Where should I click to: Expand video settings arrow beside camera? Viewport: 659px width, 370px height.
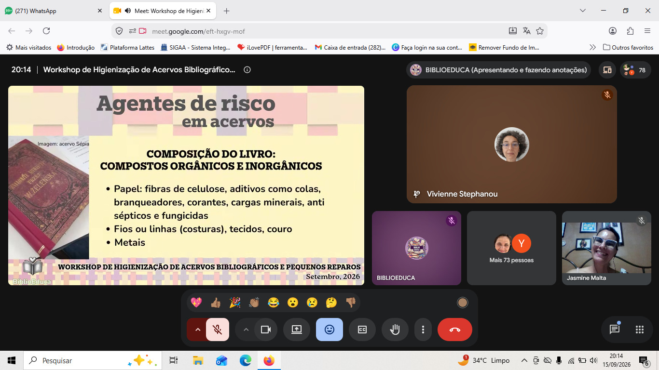246,330
